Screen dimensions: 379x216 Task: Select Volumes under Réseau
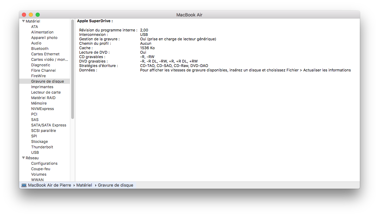tap(39, 175)
